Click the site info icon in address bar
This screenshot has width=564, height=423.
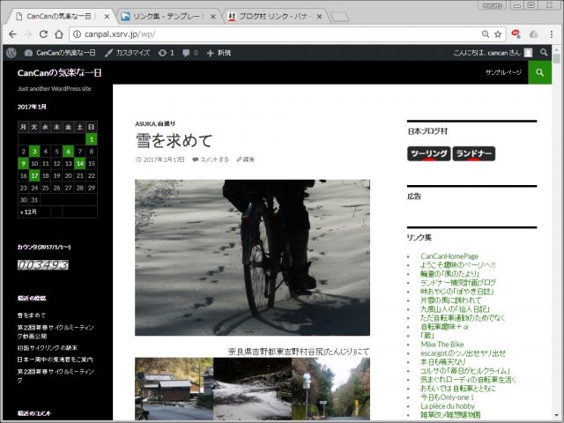[x=77, y=34]
